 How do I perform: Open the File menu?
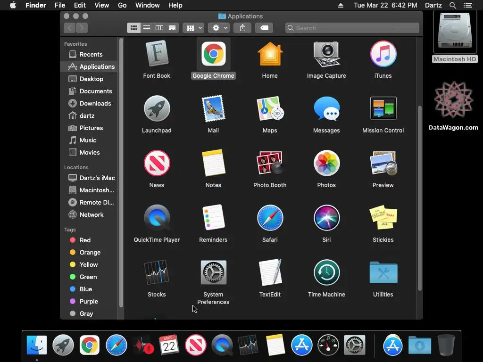click(60, 5)
